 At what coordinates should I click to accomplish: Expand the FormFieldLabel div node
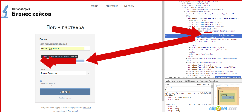click(188, 22)
